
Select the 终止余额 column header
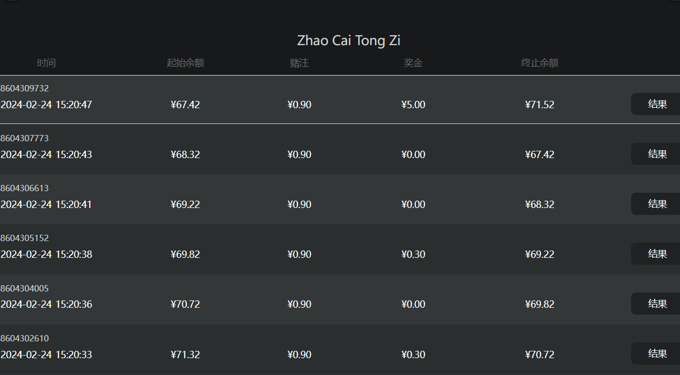pyautogui.click(x=540, y=63)
